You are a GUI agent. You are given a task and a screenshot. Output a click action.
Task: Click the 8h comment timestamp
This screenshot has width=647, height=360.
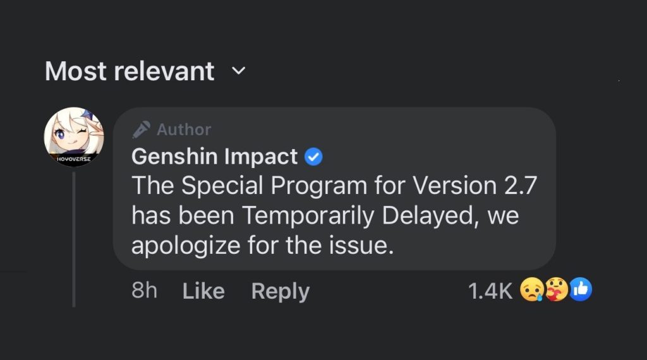coord(144,291)
